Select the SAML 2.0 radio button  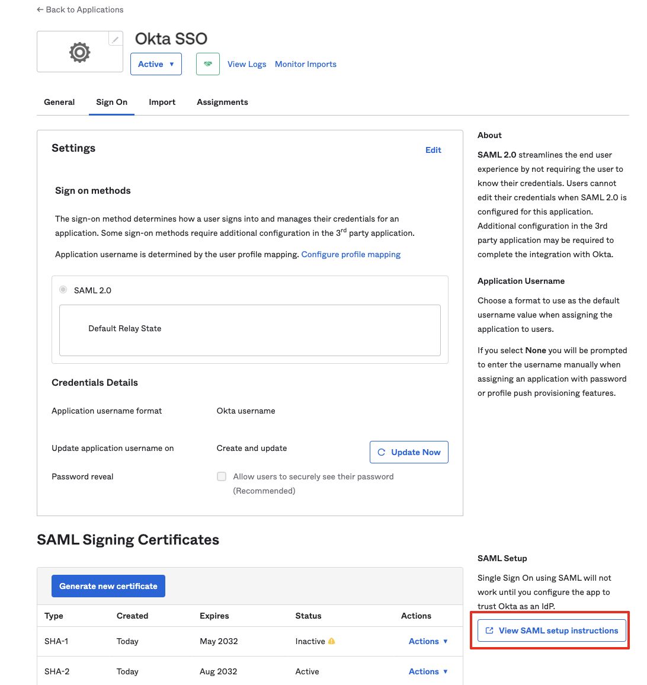(63, 290)
